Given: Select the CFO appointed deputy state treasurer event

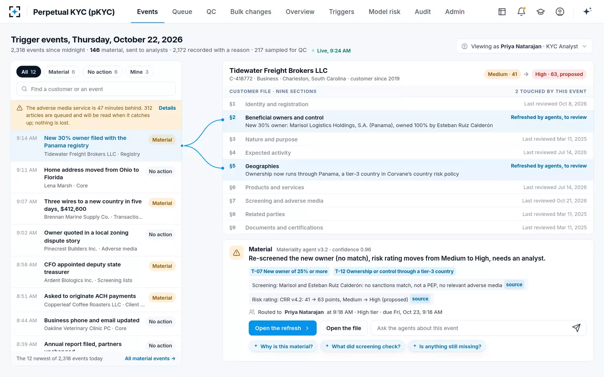Looking at the screenshot, I should click(96, 272).
